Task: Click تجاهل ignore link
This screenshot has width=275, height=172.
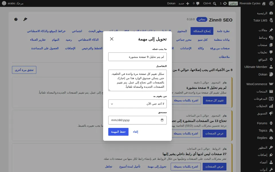Action: pos(109,167)
